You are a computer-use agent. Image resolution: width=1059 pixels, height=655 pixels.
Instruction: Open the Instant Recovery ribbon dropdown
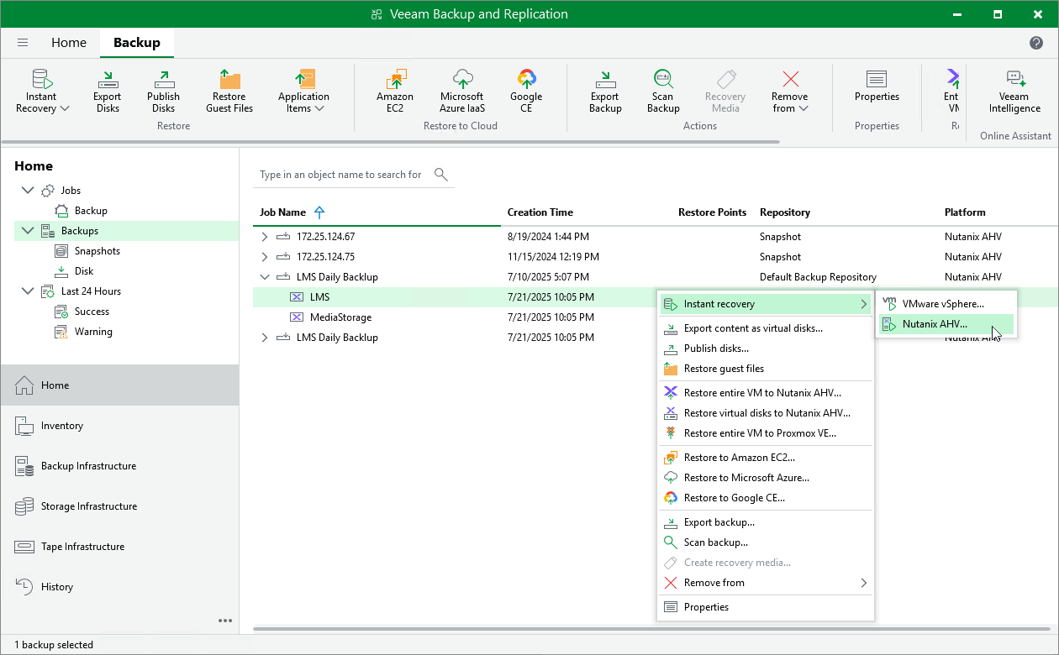click(x=42, y=91)
